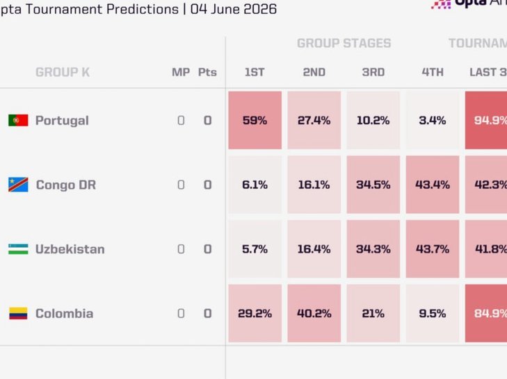Click Congo DR's 34.5% third-place cell
The width and height of the screenshot is (507, 379).
373,185
